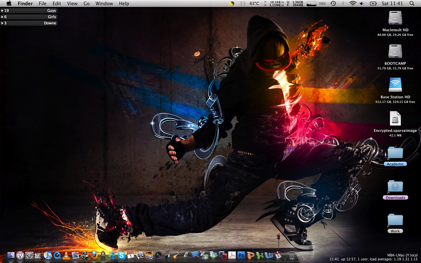421x263 pixels.
Task: Open Base Station HD network drive
Action: [395, 85]
